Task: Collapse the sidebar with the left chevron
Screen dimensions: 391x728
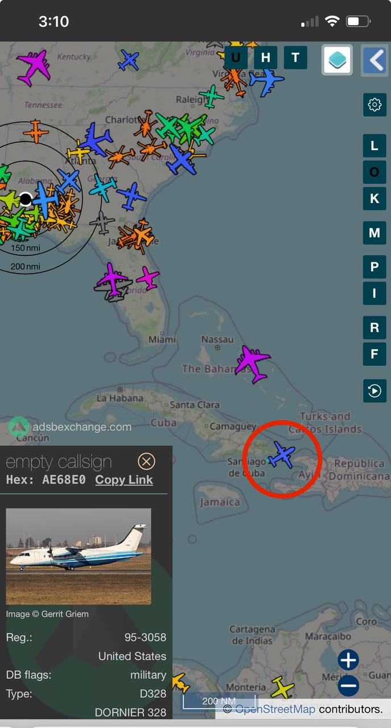Action: [x=375, y=59]
